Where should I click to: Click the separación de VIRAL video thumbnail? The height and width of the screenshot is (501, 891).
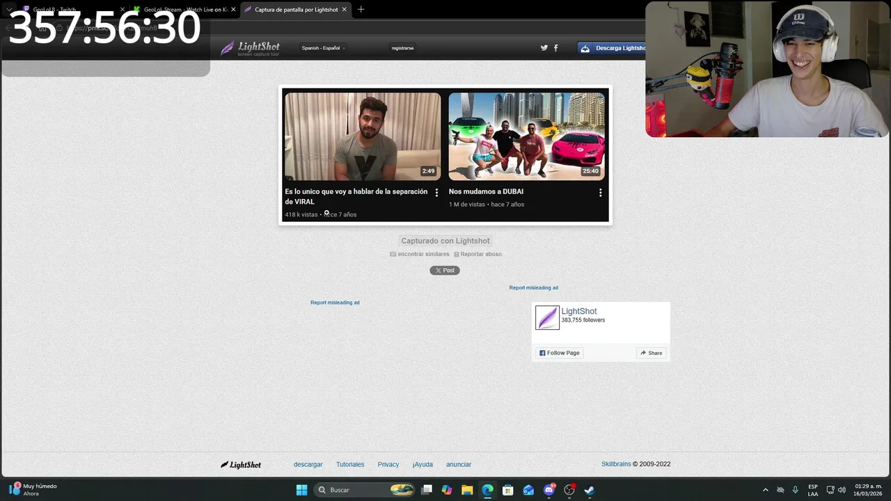pyautogui.click(x=363, y=136)
